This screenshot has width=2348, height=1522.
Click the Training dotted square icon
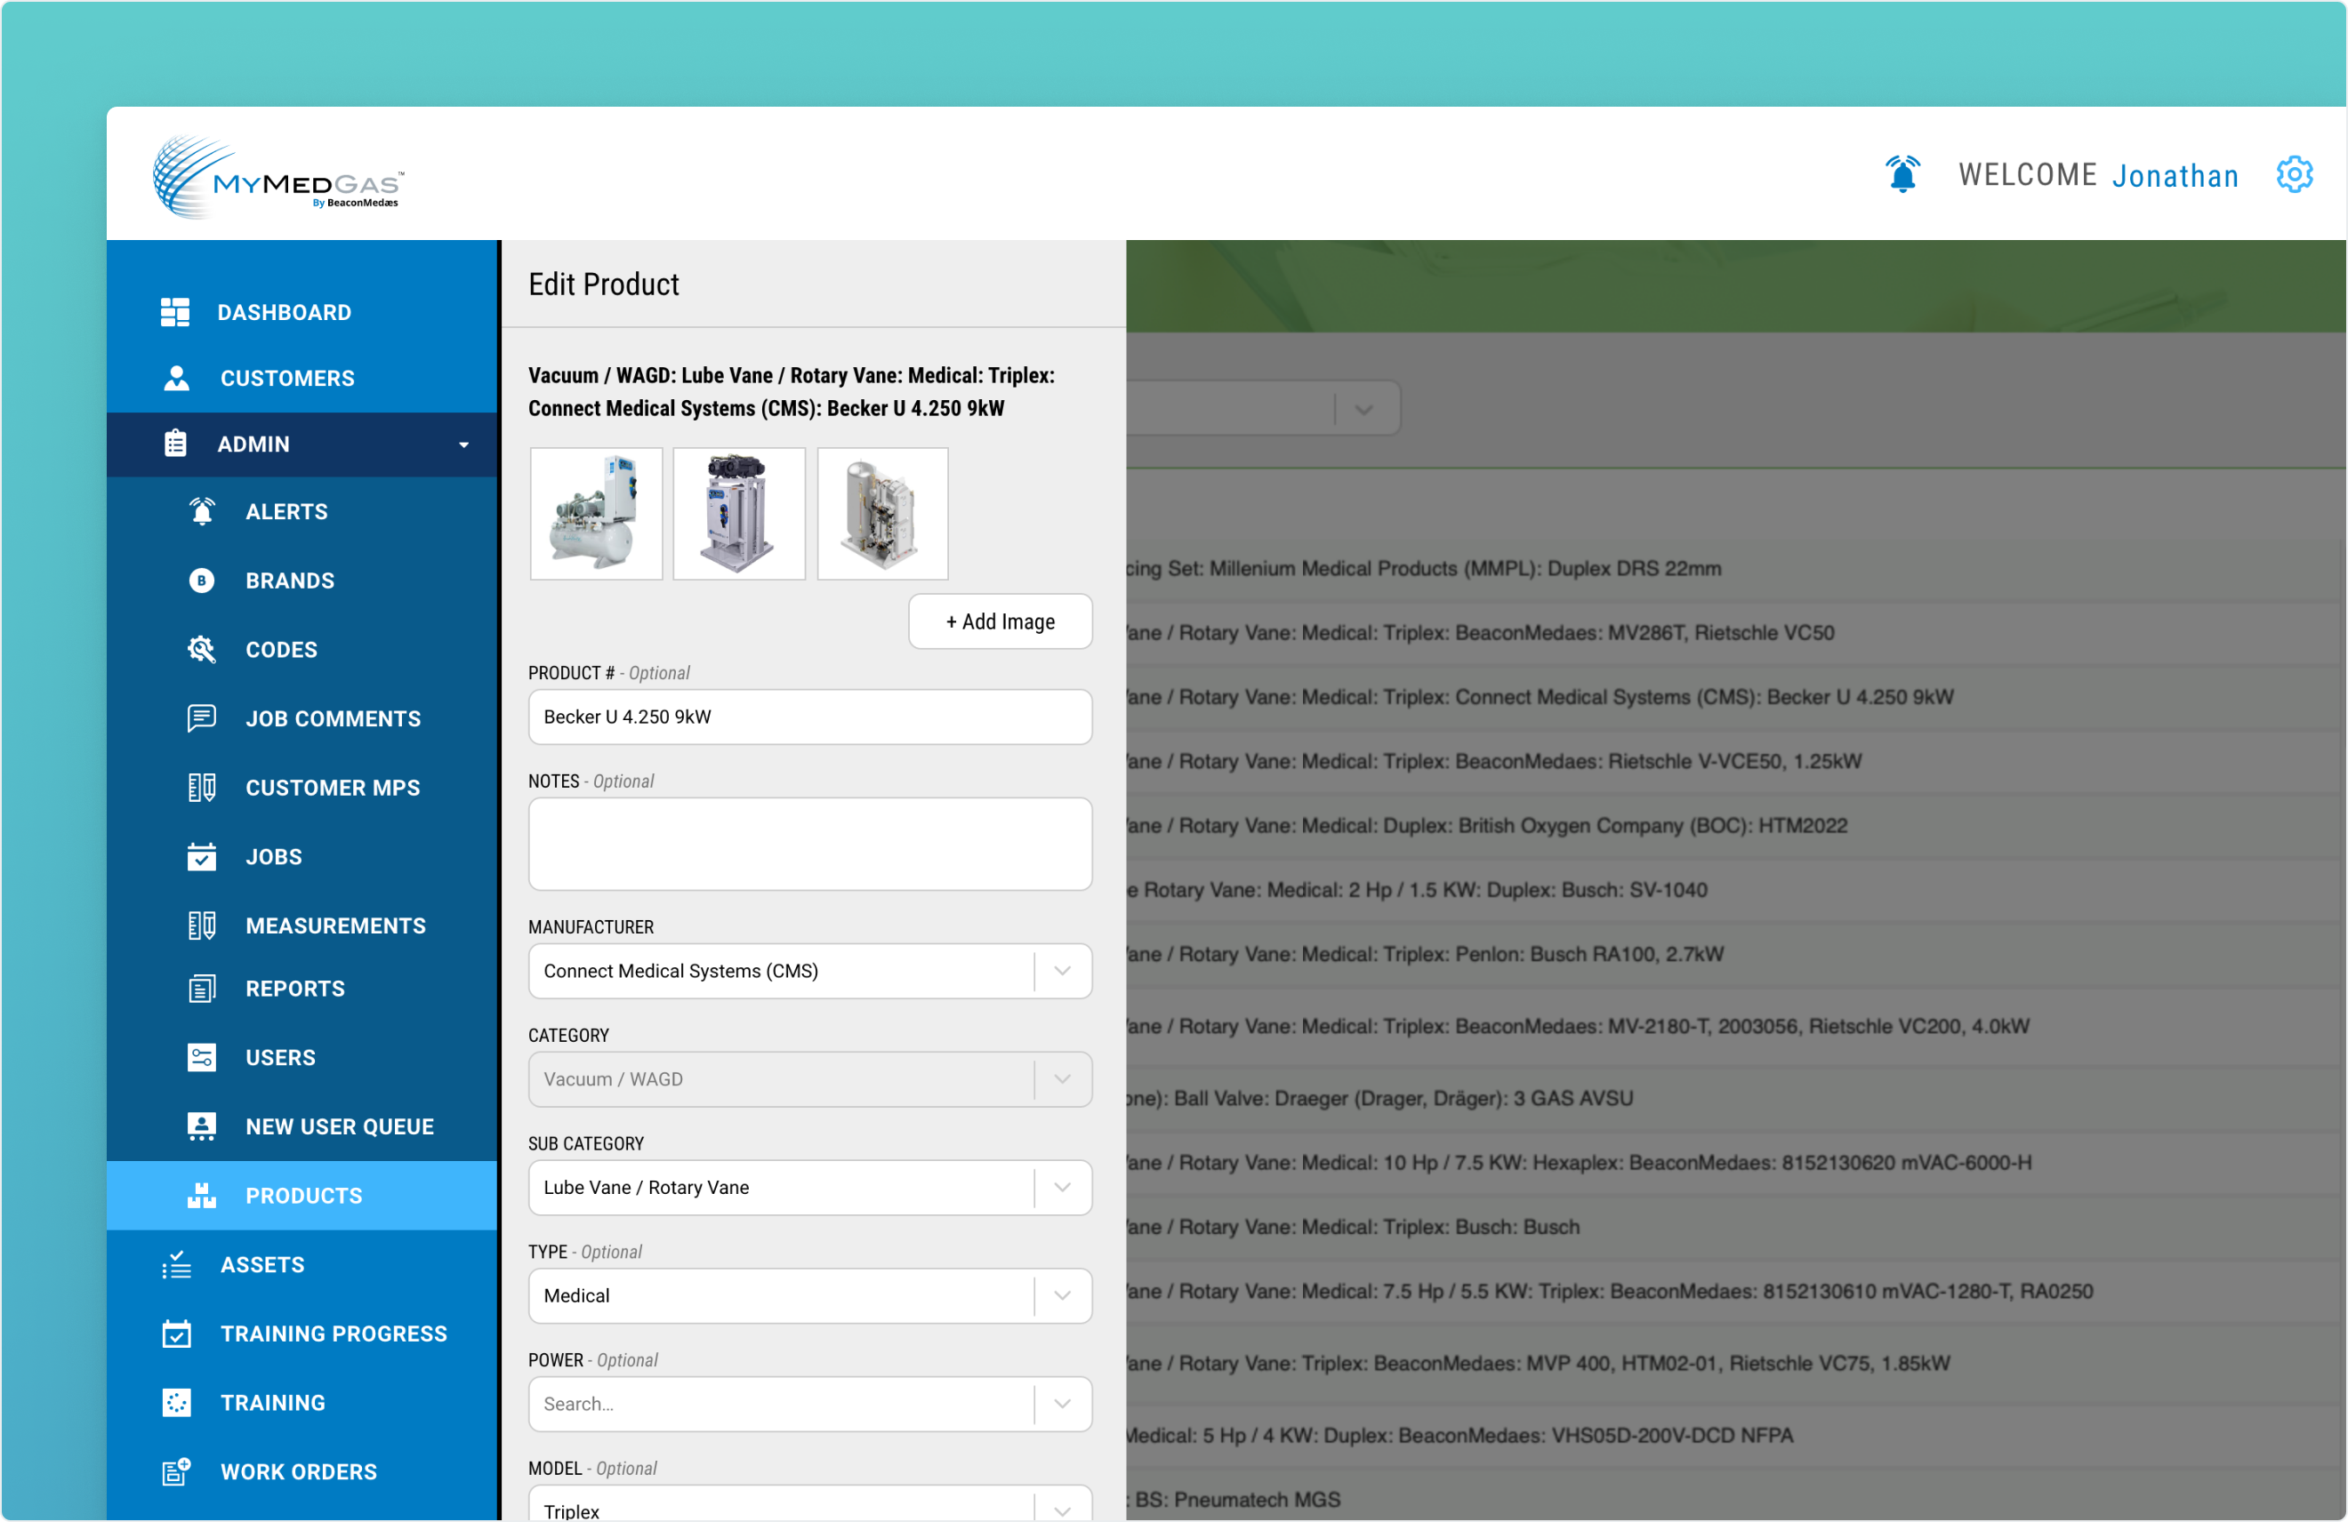pyautogui.click(x=177, y=1404)
